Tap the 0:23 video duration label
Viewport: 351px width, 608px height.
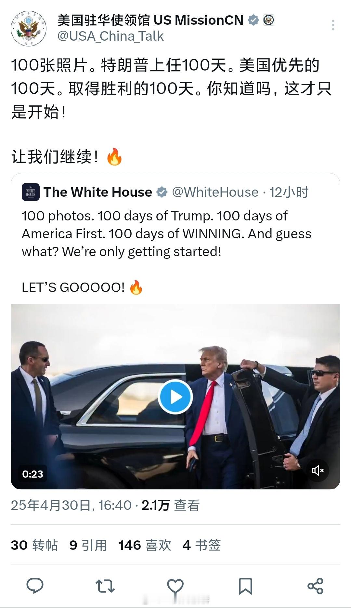[x=32, y=474]
